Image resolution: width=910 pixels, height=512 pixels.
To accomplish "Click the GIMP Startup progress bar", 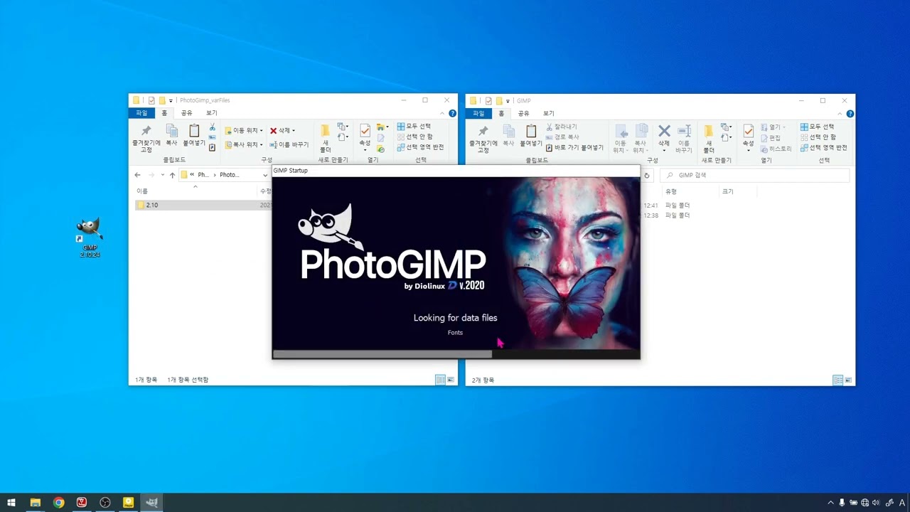I will (x=456, y=353).
